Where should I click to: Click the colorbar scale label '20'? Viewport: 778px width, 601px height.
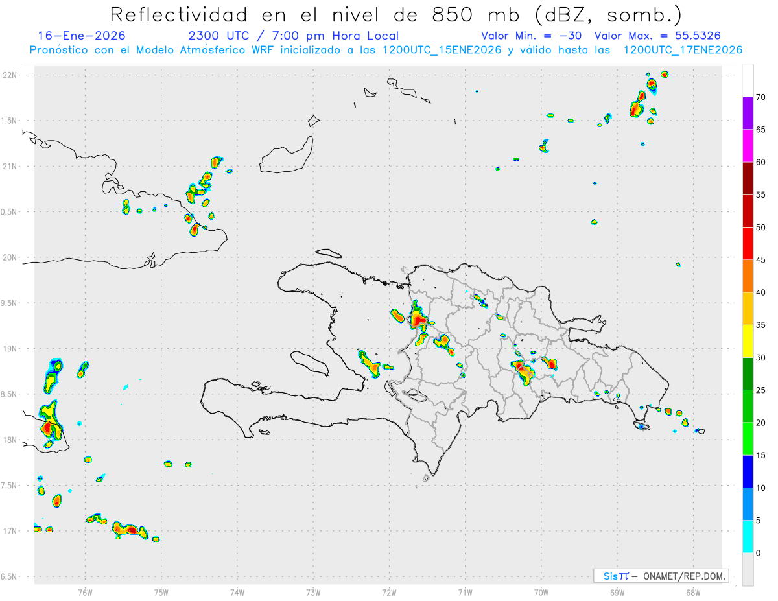click(760, 423)
